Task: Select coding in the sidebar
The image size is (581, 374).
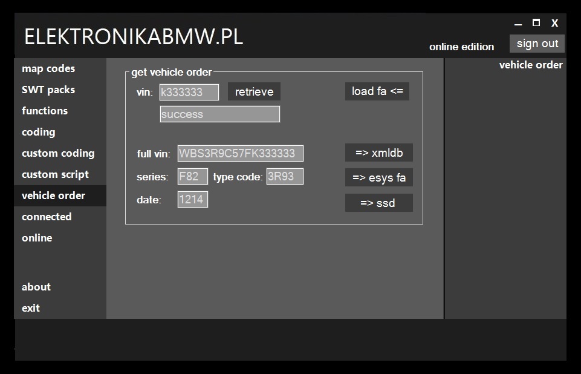Action: (39, 132)
